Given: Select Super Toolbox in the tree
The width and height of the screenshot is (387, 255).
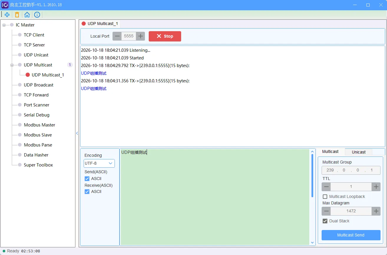Looking at the screenshot, I should pyautogui.click(x=38, y=165).
